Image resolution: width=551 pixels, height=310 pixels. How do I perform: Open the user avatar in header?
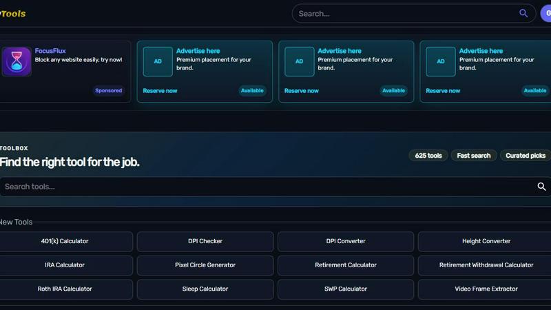(545, 14)
